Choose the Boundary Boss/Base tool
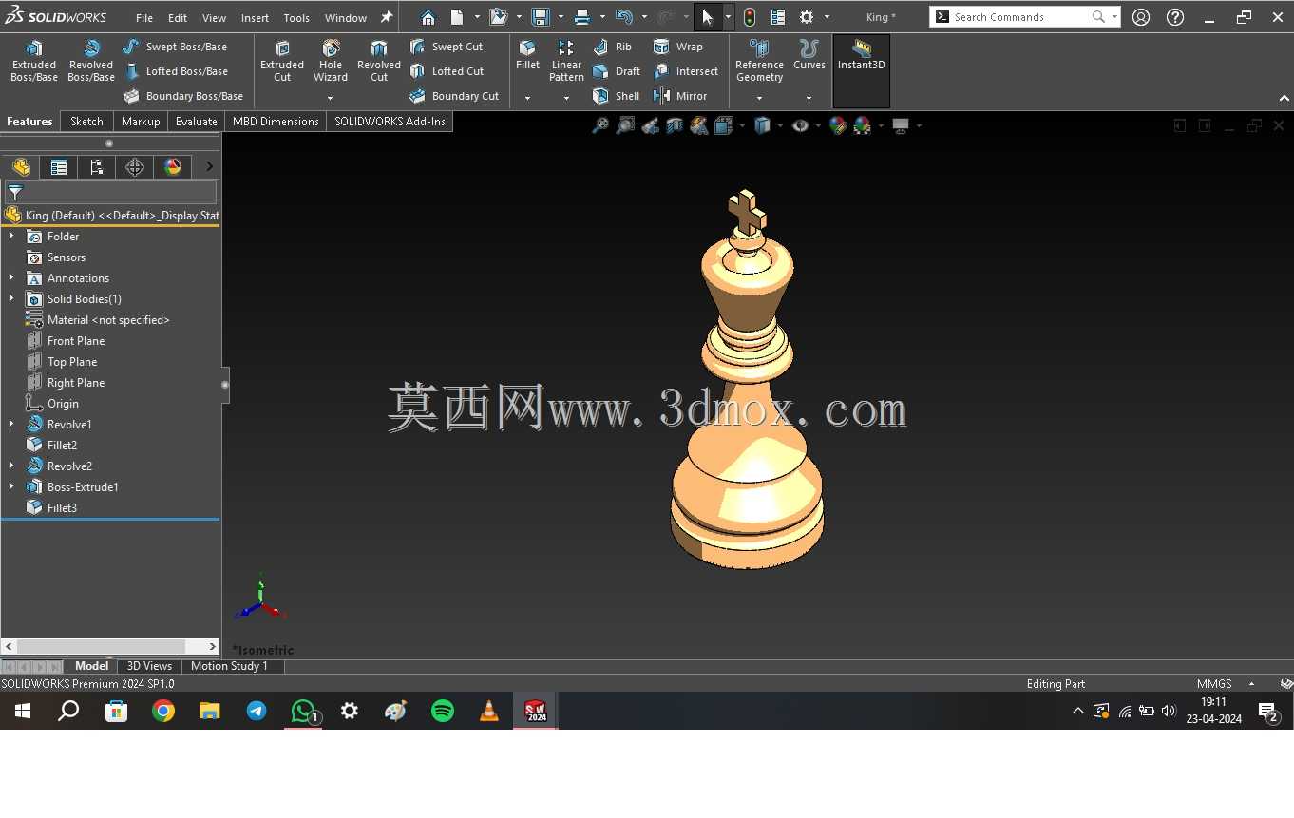1294x818 pixels. pyautogui.click(x=183, y=96)
